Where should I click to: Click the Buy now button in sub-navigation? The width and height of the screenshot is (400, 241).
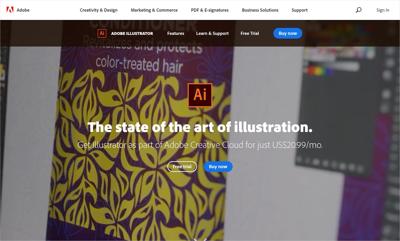click(288, 33)
